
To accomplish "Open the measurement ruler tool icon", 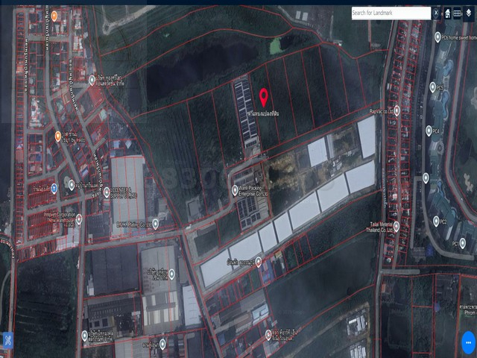I will coord(457,13).
